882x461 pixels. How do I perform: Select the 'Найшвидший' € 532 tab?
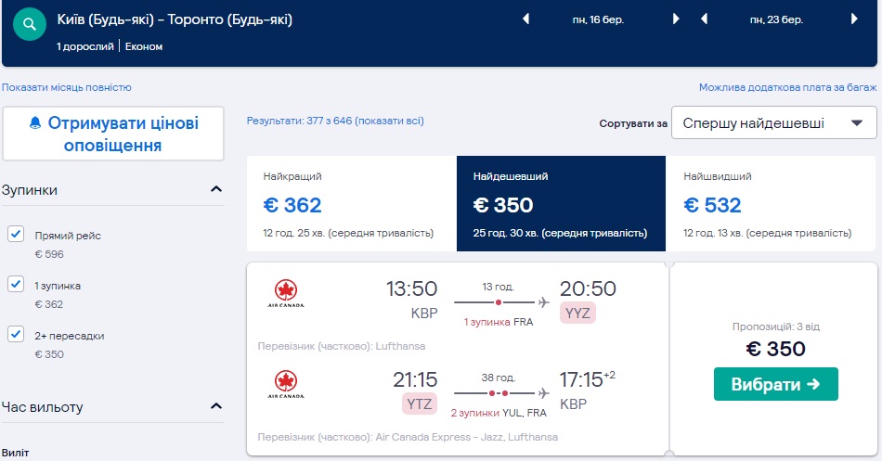[x=771, y=204]
